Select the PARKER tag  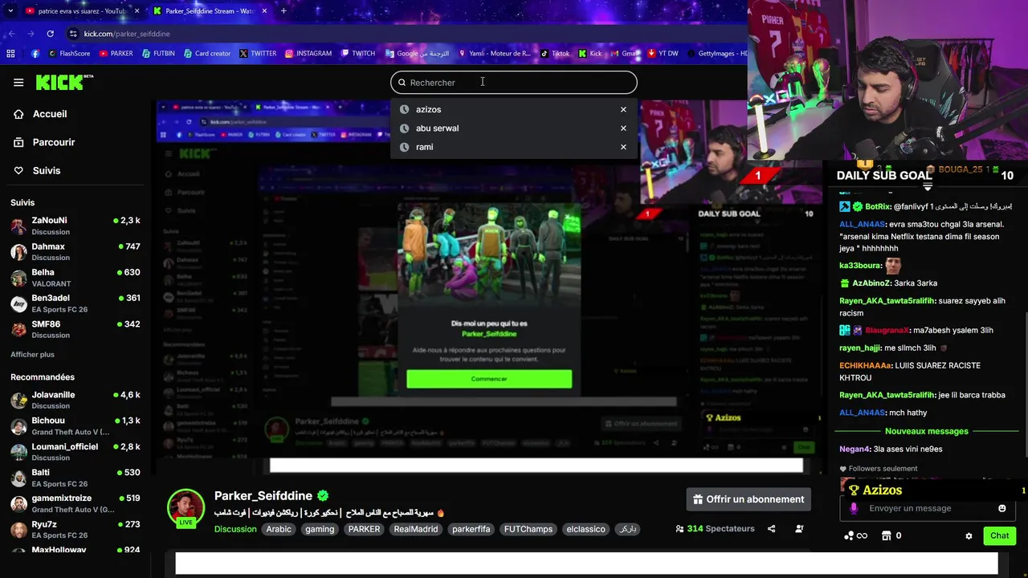click(364, 529)
